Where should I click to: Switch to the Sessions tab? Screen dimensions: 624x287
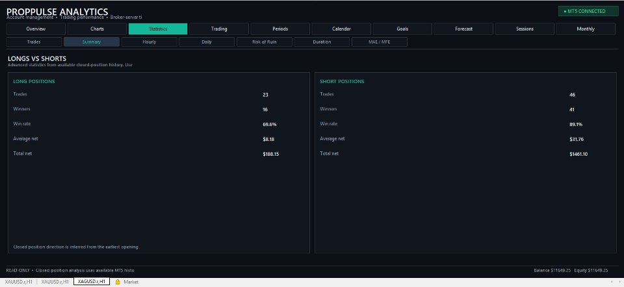pos(525,29)
